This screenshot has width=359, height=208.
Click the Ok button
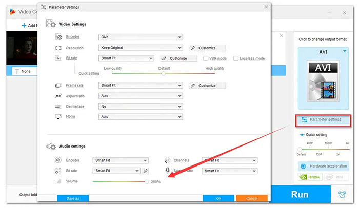point(218,198)
